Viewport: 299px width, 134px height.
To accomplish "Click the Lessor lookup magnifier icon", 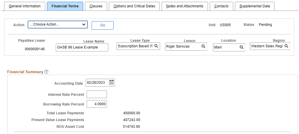I will click(x=203, y=46).
